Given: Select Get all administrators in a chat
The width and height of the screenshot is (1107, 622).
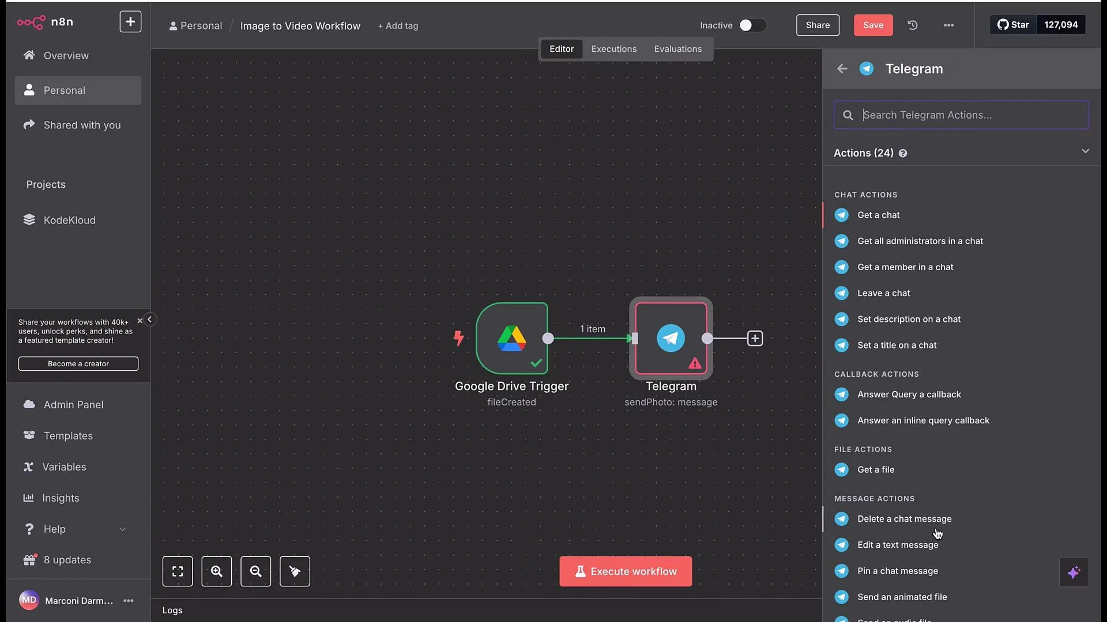Looking at the screenshot, I should coord(961,241).
